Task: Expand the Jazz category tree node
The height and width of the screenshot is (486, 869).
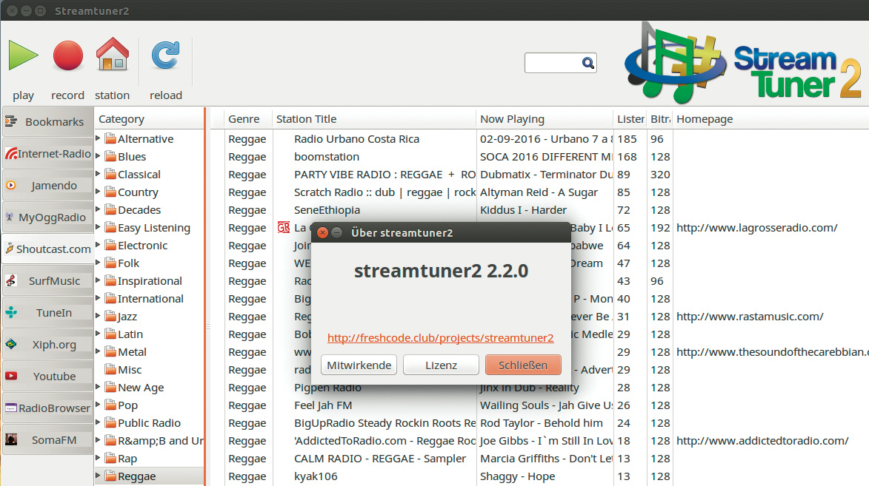Action: [99, 316]
